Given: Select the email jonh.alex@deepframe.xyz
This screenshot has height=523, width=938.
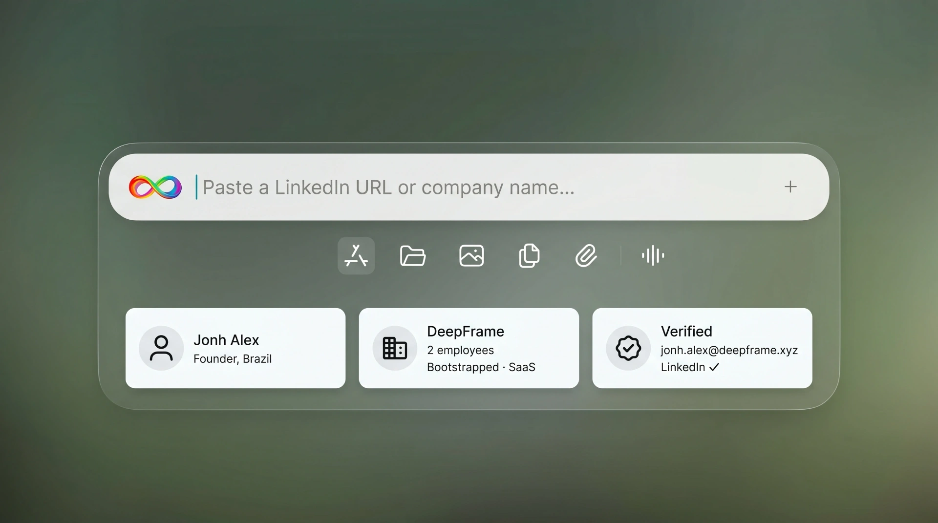Looking at the screenshot, I should tap(729, 350).
